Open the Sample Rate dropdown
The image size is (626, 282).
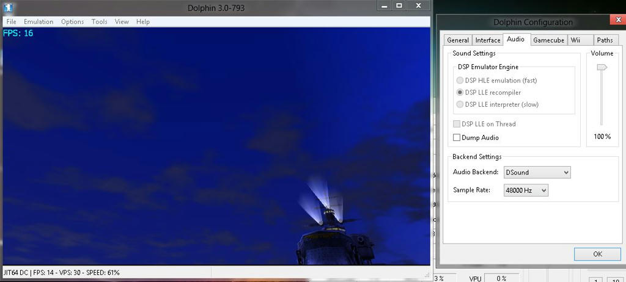526,190
